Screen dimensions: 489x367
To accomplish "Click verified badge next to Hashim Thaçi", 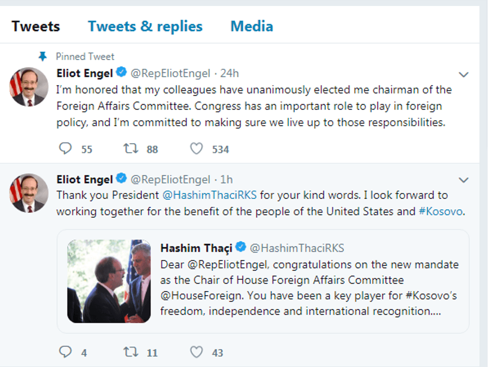I will pyautogui.click(x=241, y=248).
